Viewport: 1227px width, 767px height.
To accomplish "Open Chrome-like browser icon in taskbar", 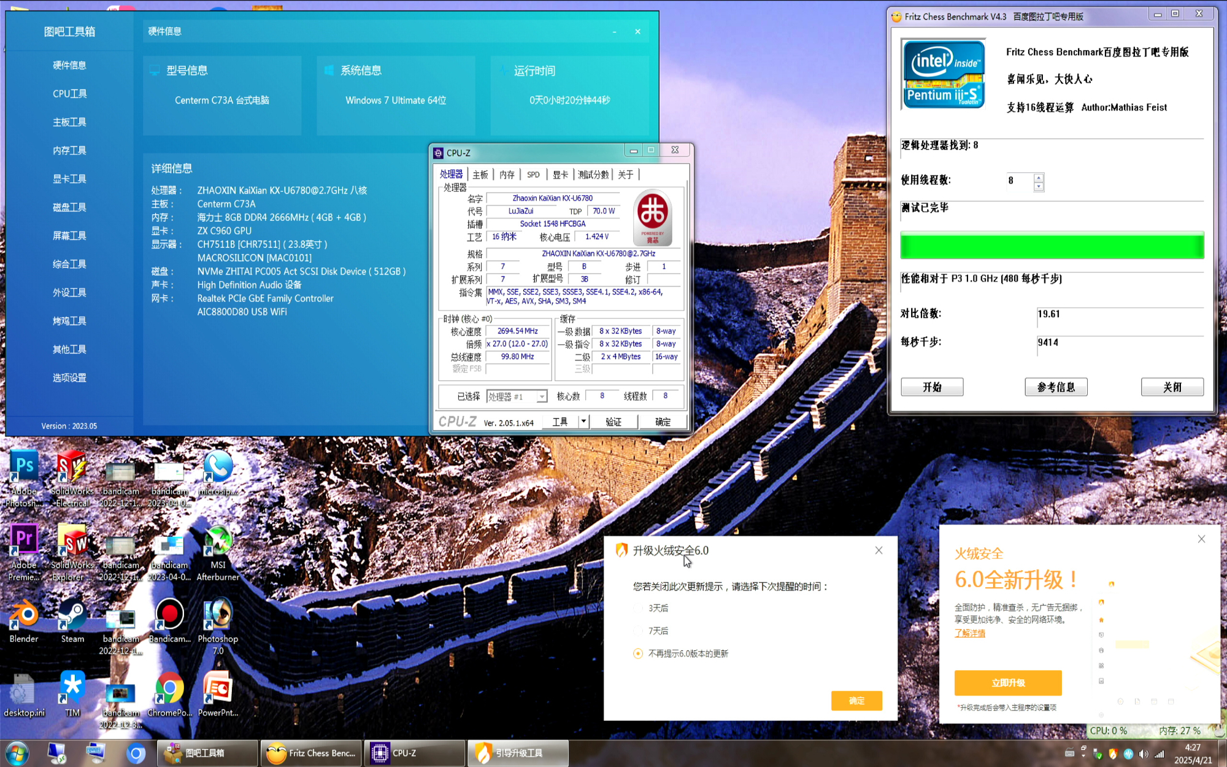I will [136, 753].
